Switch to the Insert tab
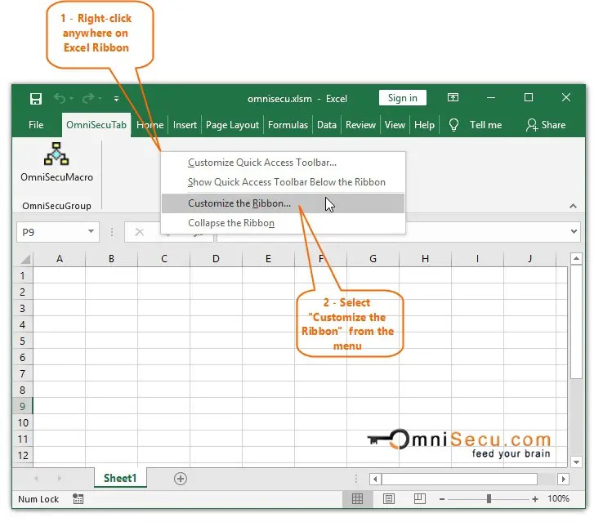This screenshot has width=603, height=522. [185, 125]
